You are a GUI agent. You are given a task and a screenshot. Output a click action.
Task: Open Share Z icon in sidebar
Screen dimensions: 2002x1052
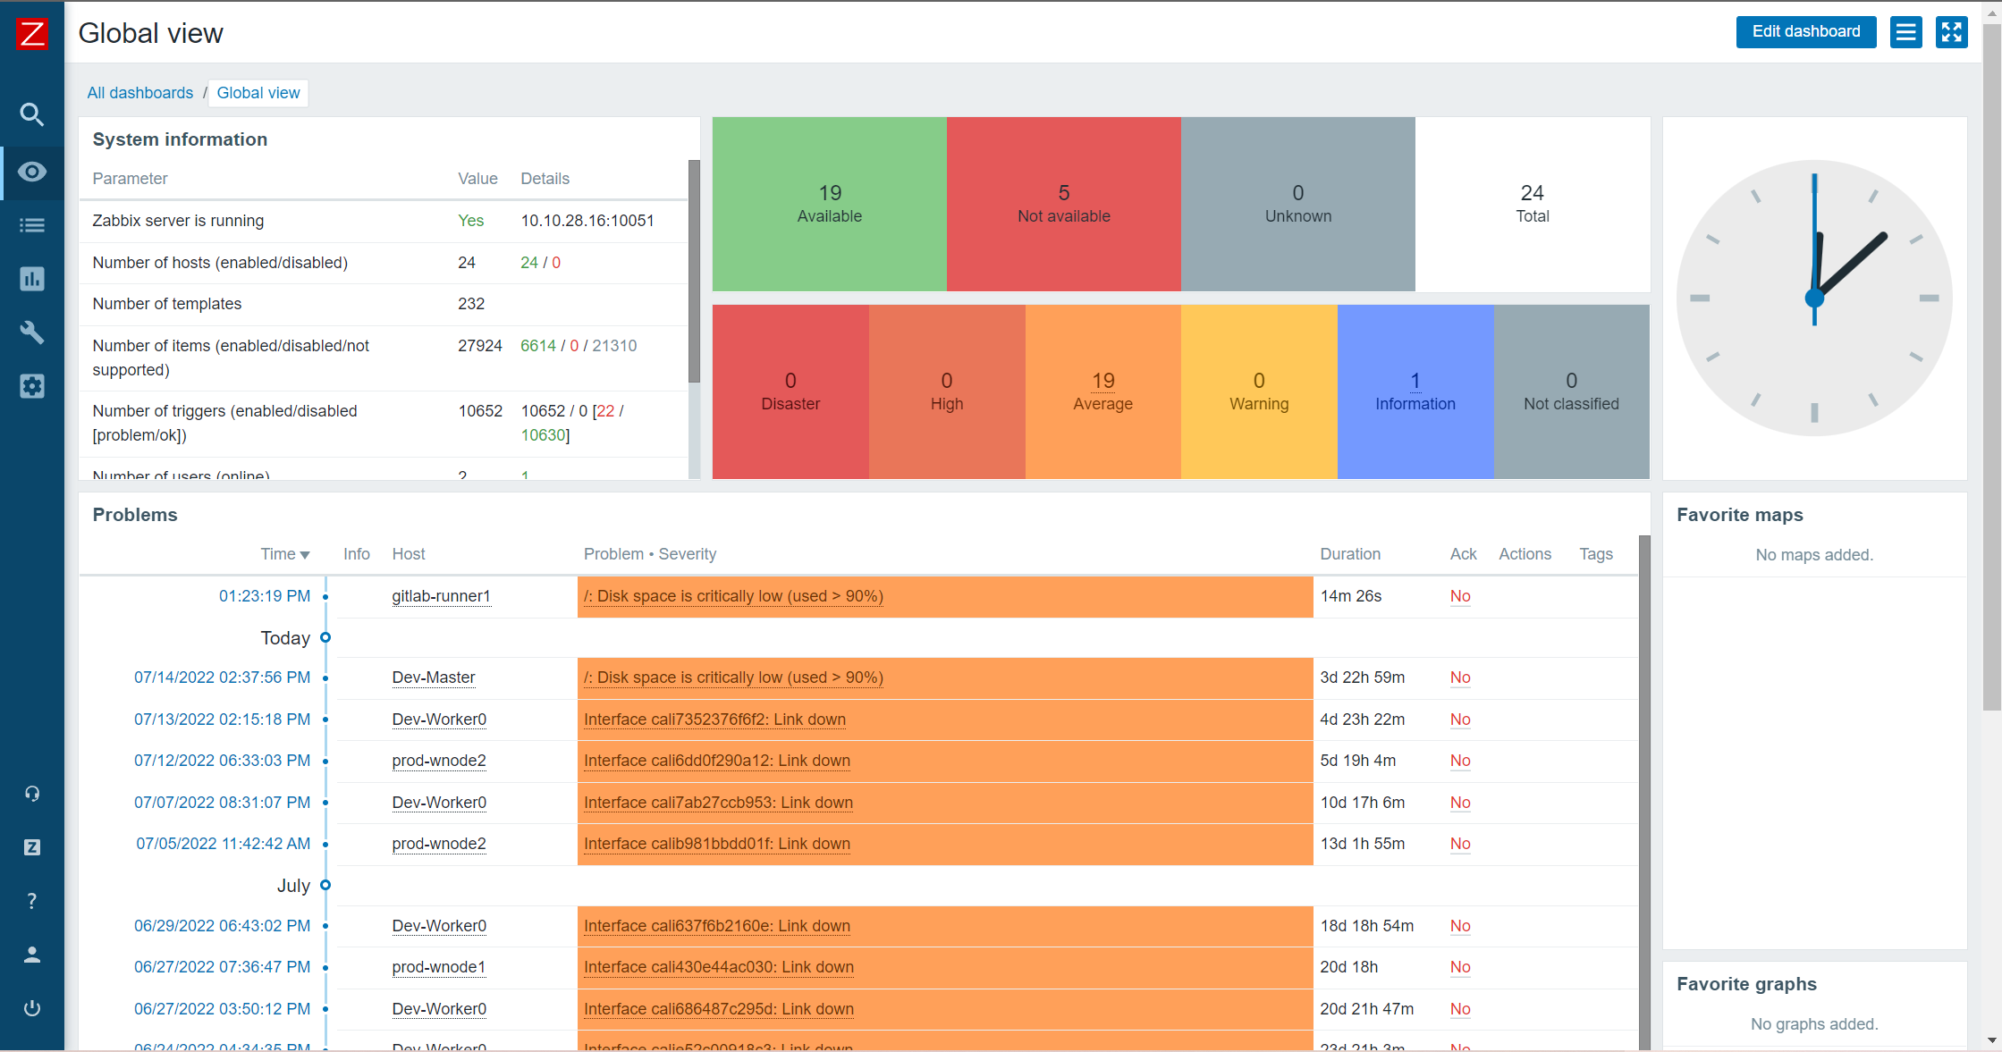[32, 847]
